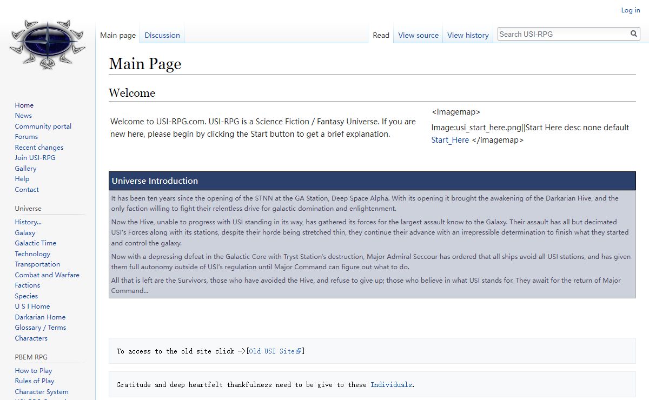Click the Universe Introduction header

coord(372,181)
